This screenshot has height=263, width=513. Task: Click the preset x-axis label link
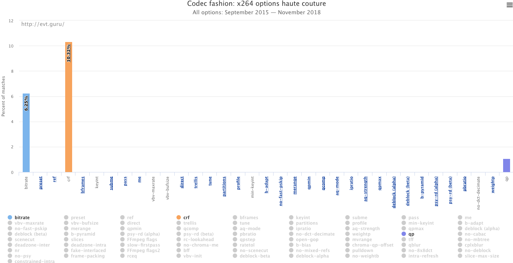pos(40,182)
